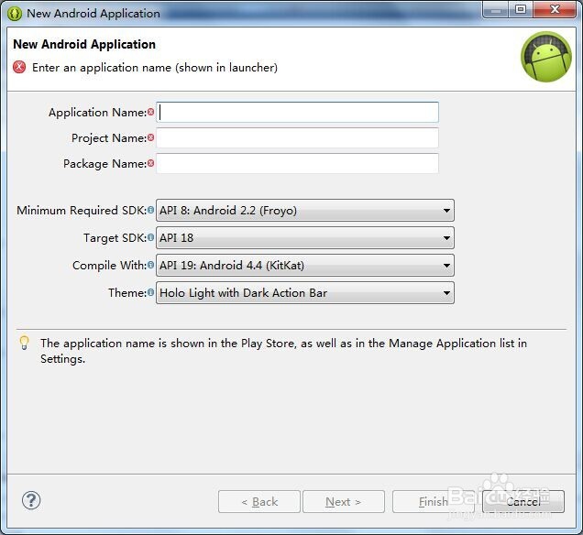This screenshot has height=535, width=583.
Task: Click the Next button
Action: [x=344, y=502]
